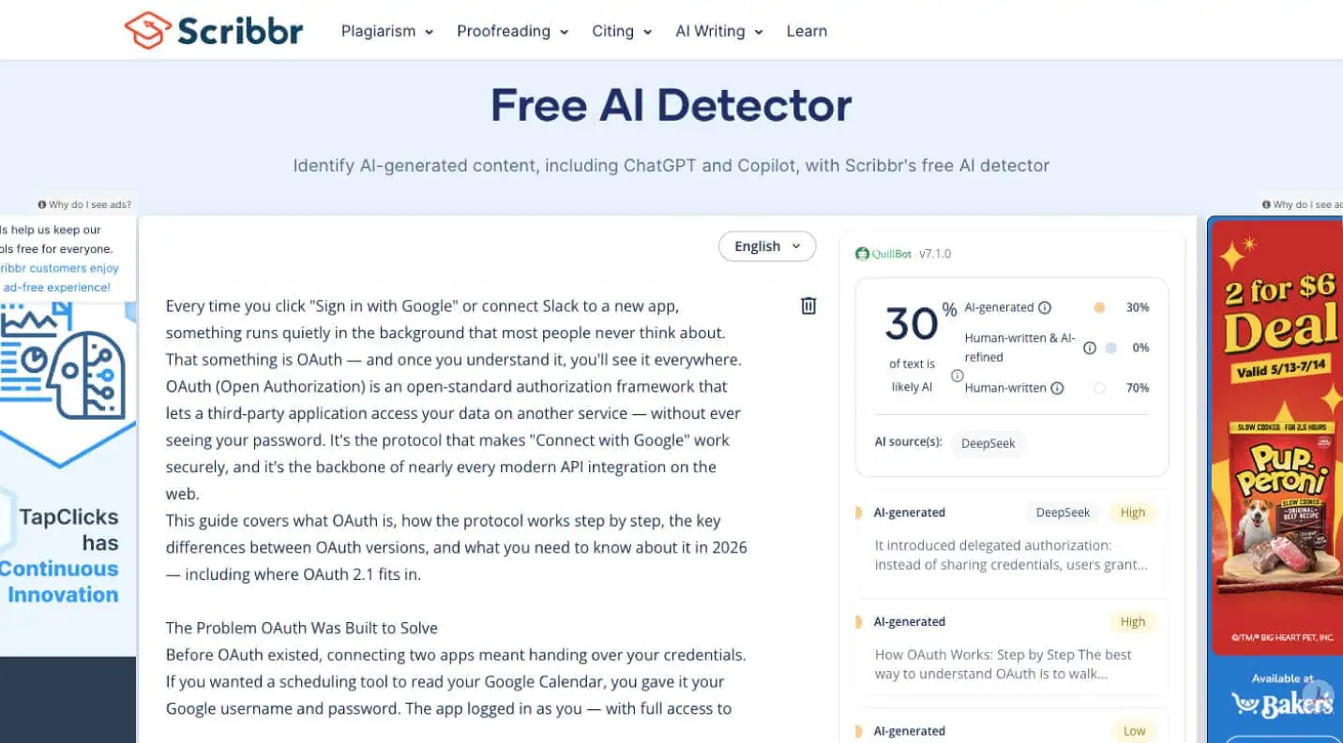The image size is (1343, 743).
Task: Click the 'Why do I see ads?' info on the left
Action: (84, 204)
